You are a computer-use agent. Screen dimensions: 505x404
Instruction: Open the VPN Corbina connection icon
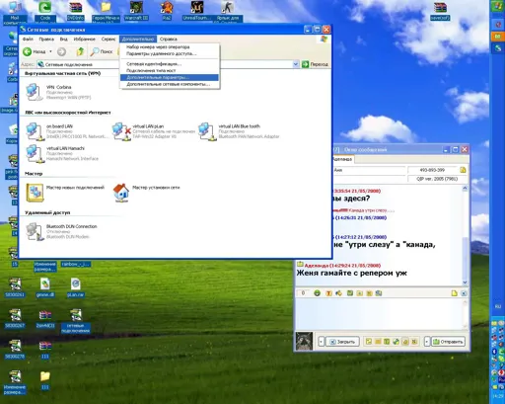coord(34,92)
